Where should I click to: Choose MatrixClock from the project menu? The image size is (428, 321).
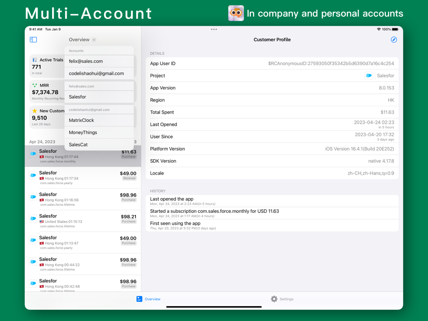click(99, 120)
